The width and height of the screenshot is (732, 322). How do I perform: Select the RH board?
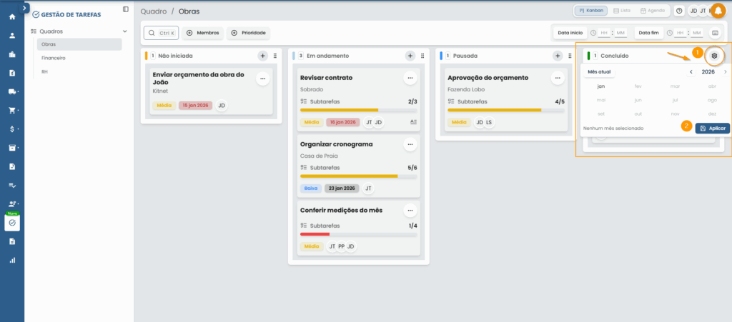point(44,71)
